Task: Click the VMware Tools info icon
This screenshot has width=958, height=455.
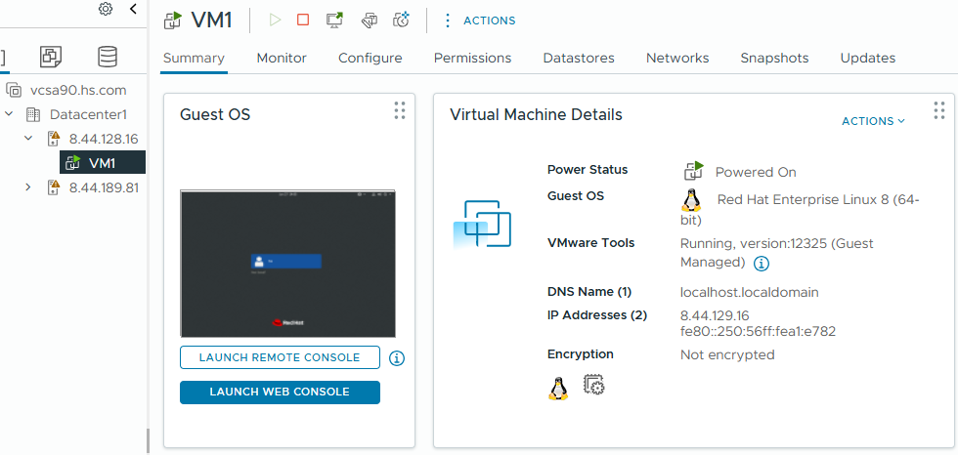Action: 762,264
